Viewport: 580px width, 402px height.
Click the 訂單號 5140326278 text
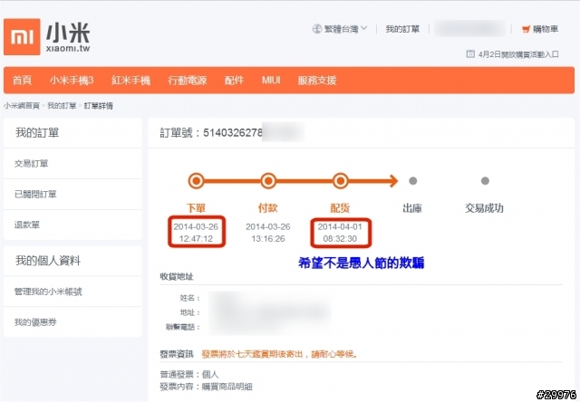pos(211,133)
